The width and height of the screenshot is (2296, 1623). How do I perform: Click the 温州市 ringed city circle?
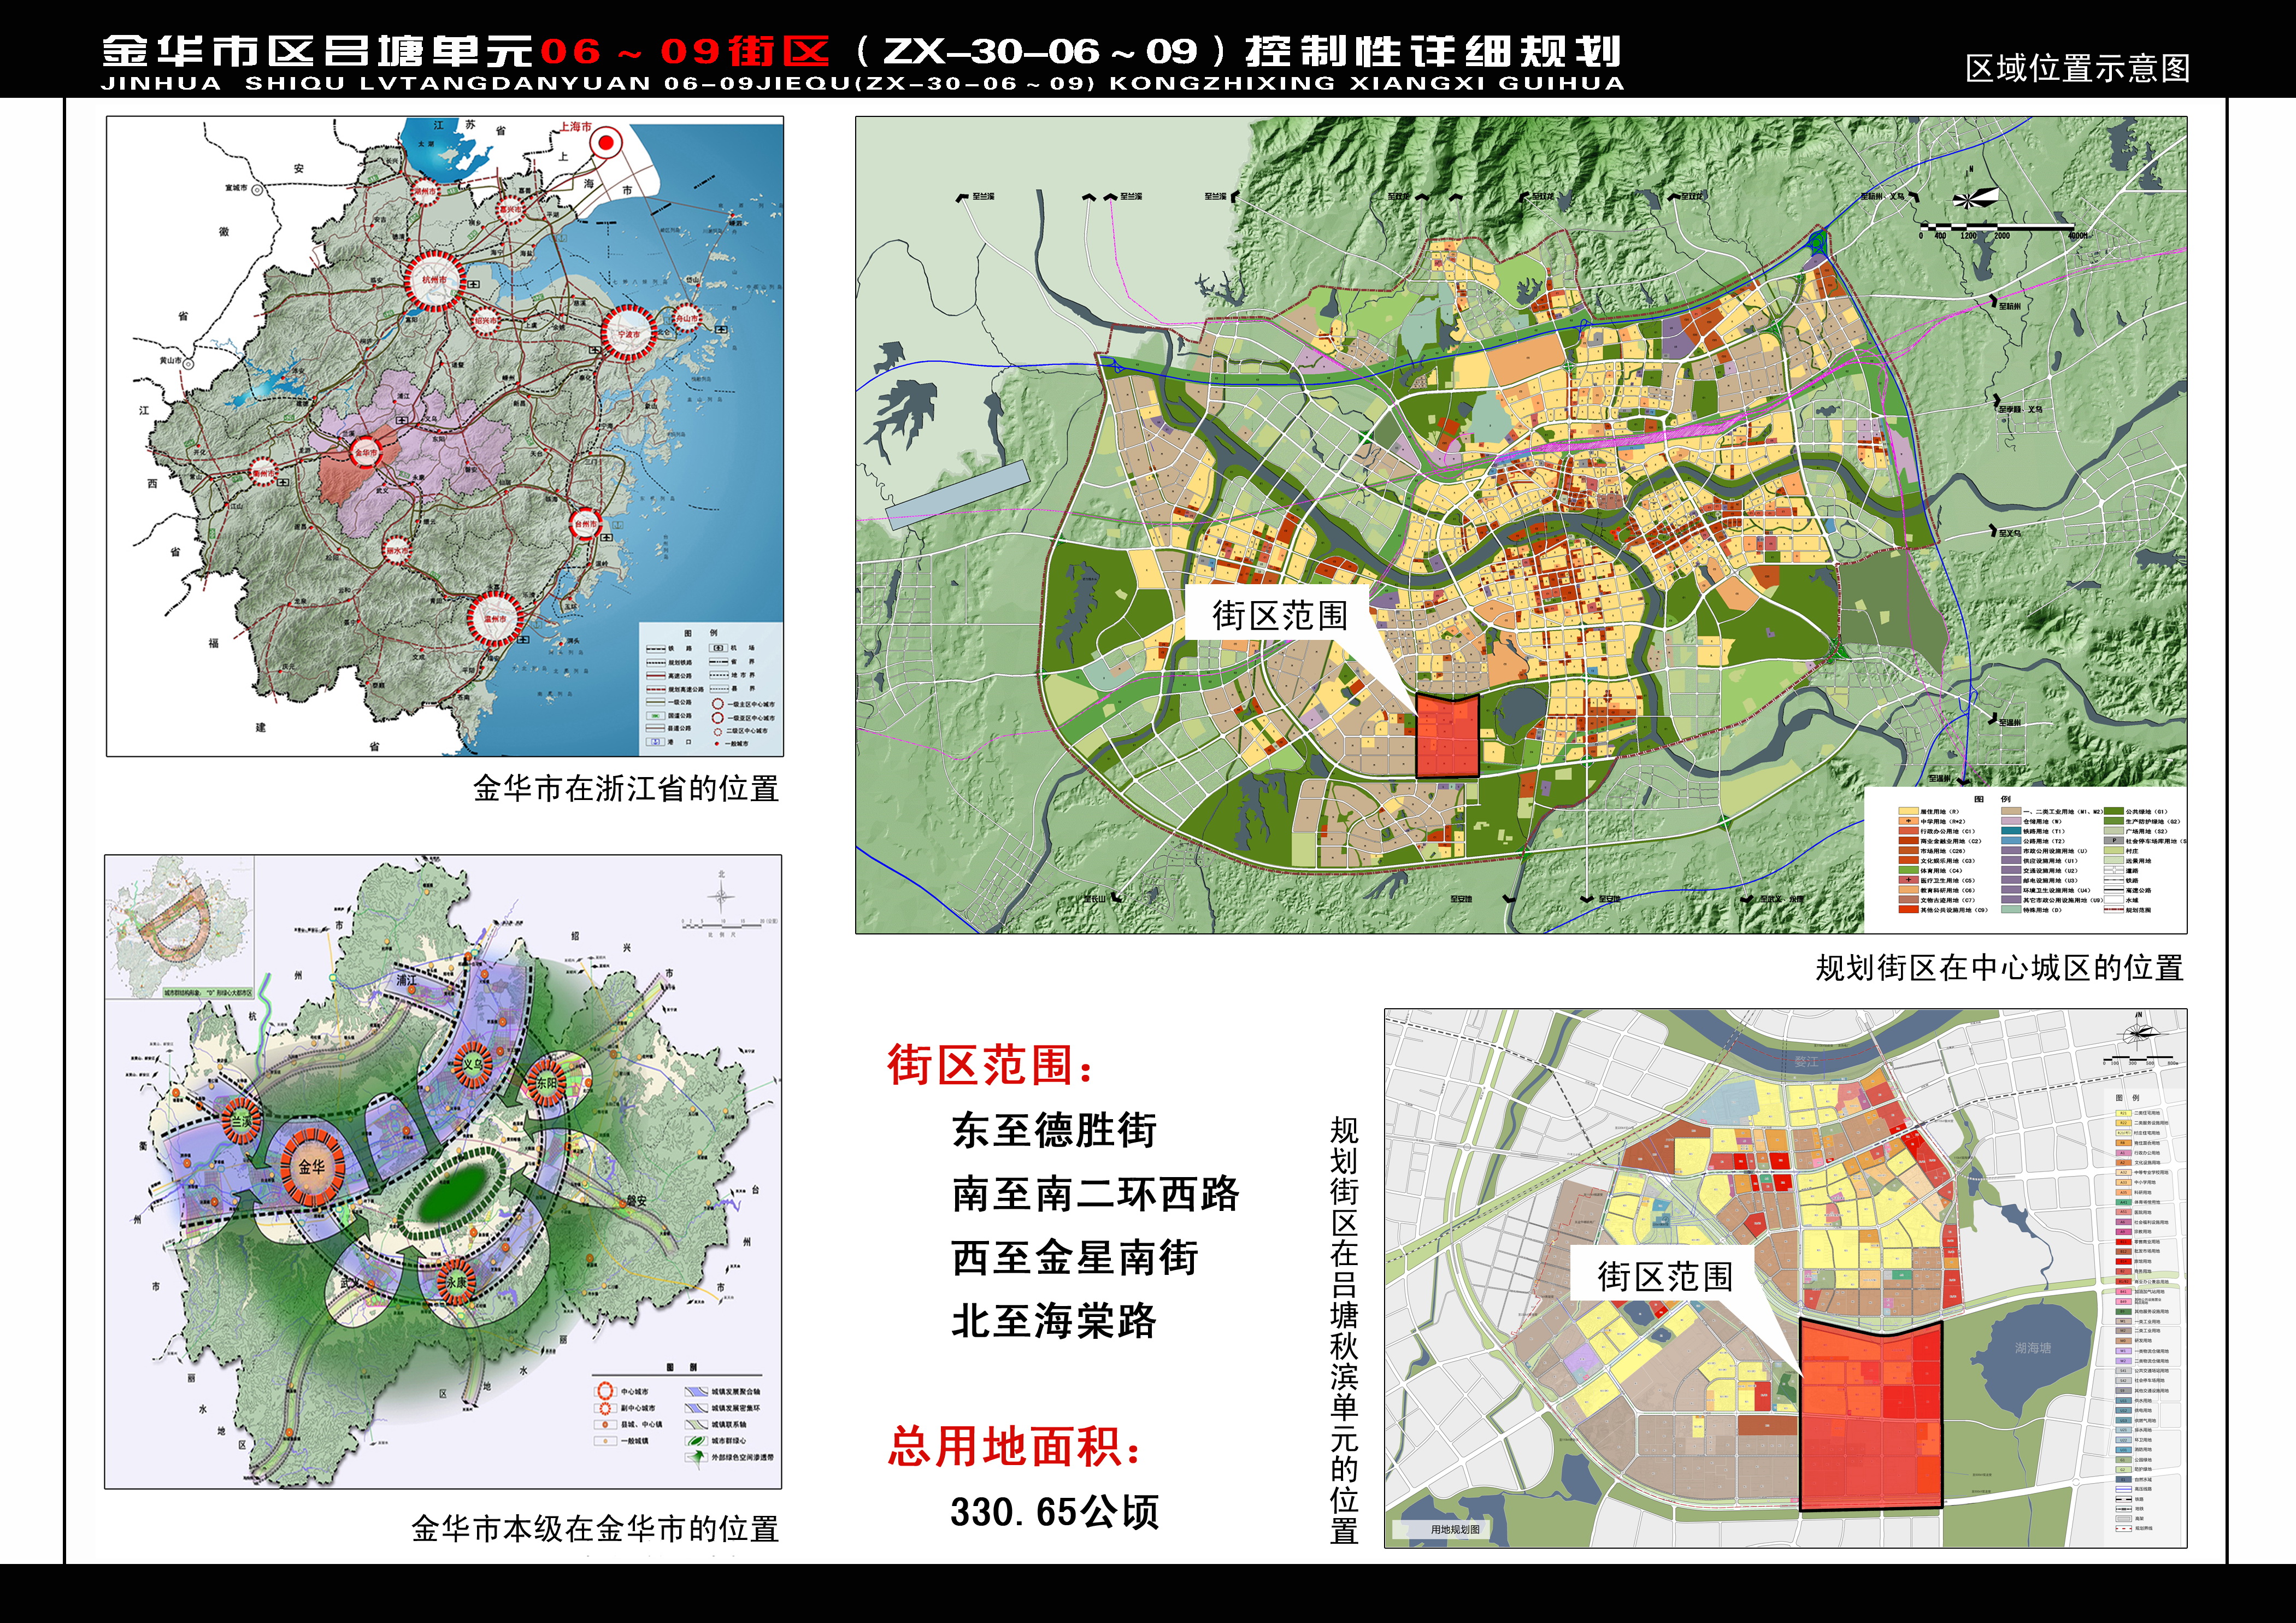495,619
